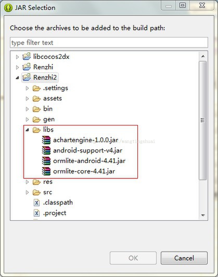The width and height of the screenshot is (218, 277).
Task: Select the .settings folder label
Action: 56,88
